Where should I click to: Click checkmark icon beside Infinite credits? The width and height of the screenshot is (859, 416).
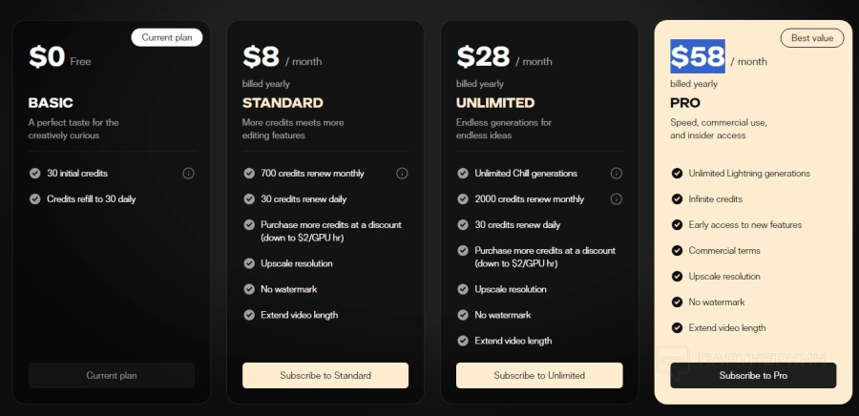pos(677,199)
